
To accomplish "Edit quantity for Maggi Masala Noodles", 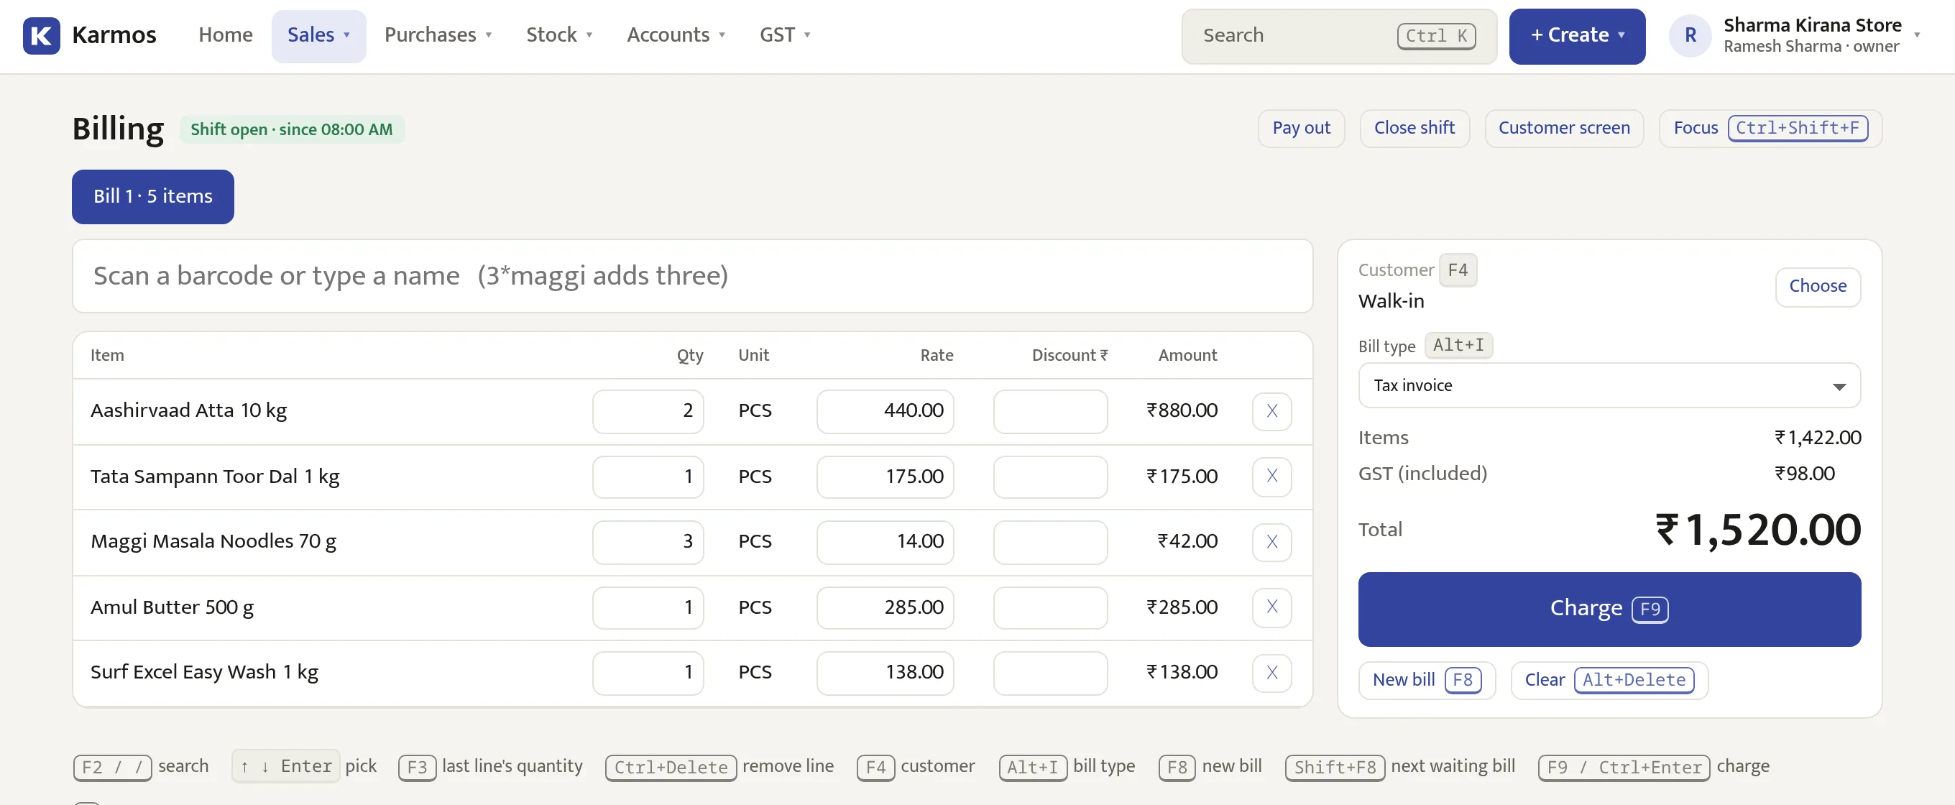I will (x=648, y=542).
